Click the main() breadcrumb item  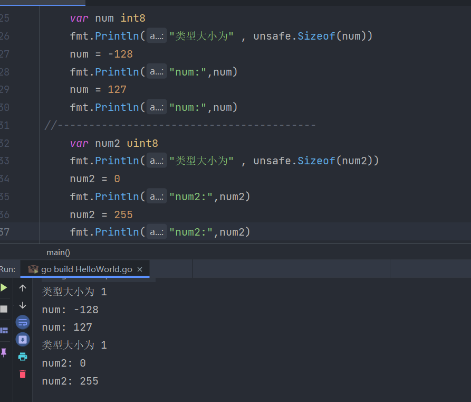click(x=58, y=252)
